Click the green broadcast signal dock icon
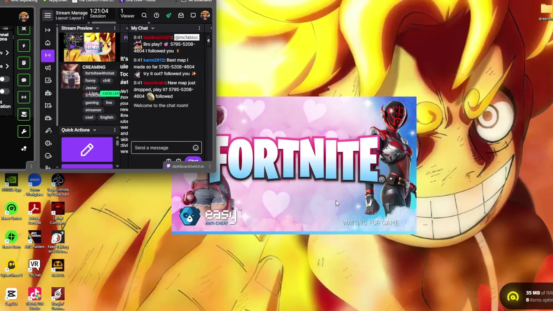Viewport: 553px width, 311px height. pos(24,97)
